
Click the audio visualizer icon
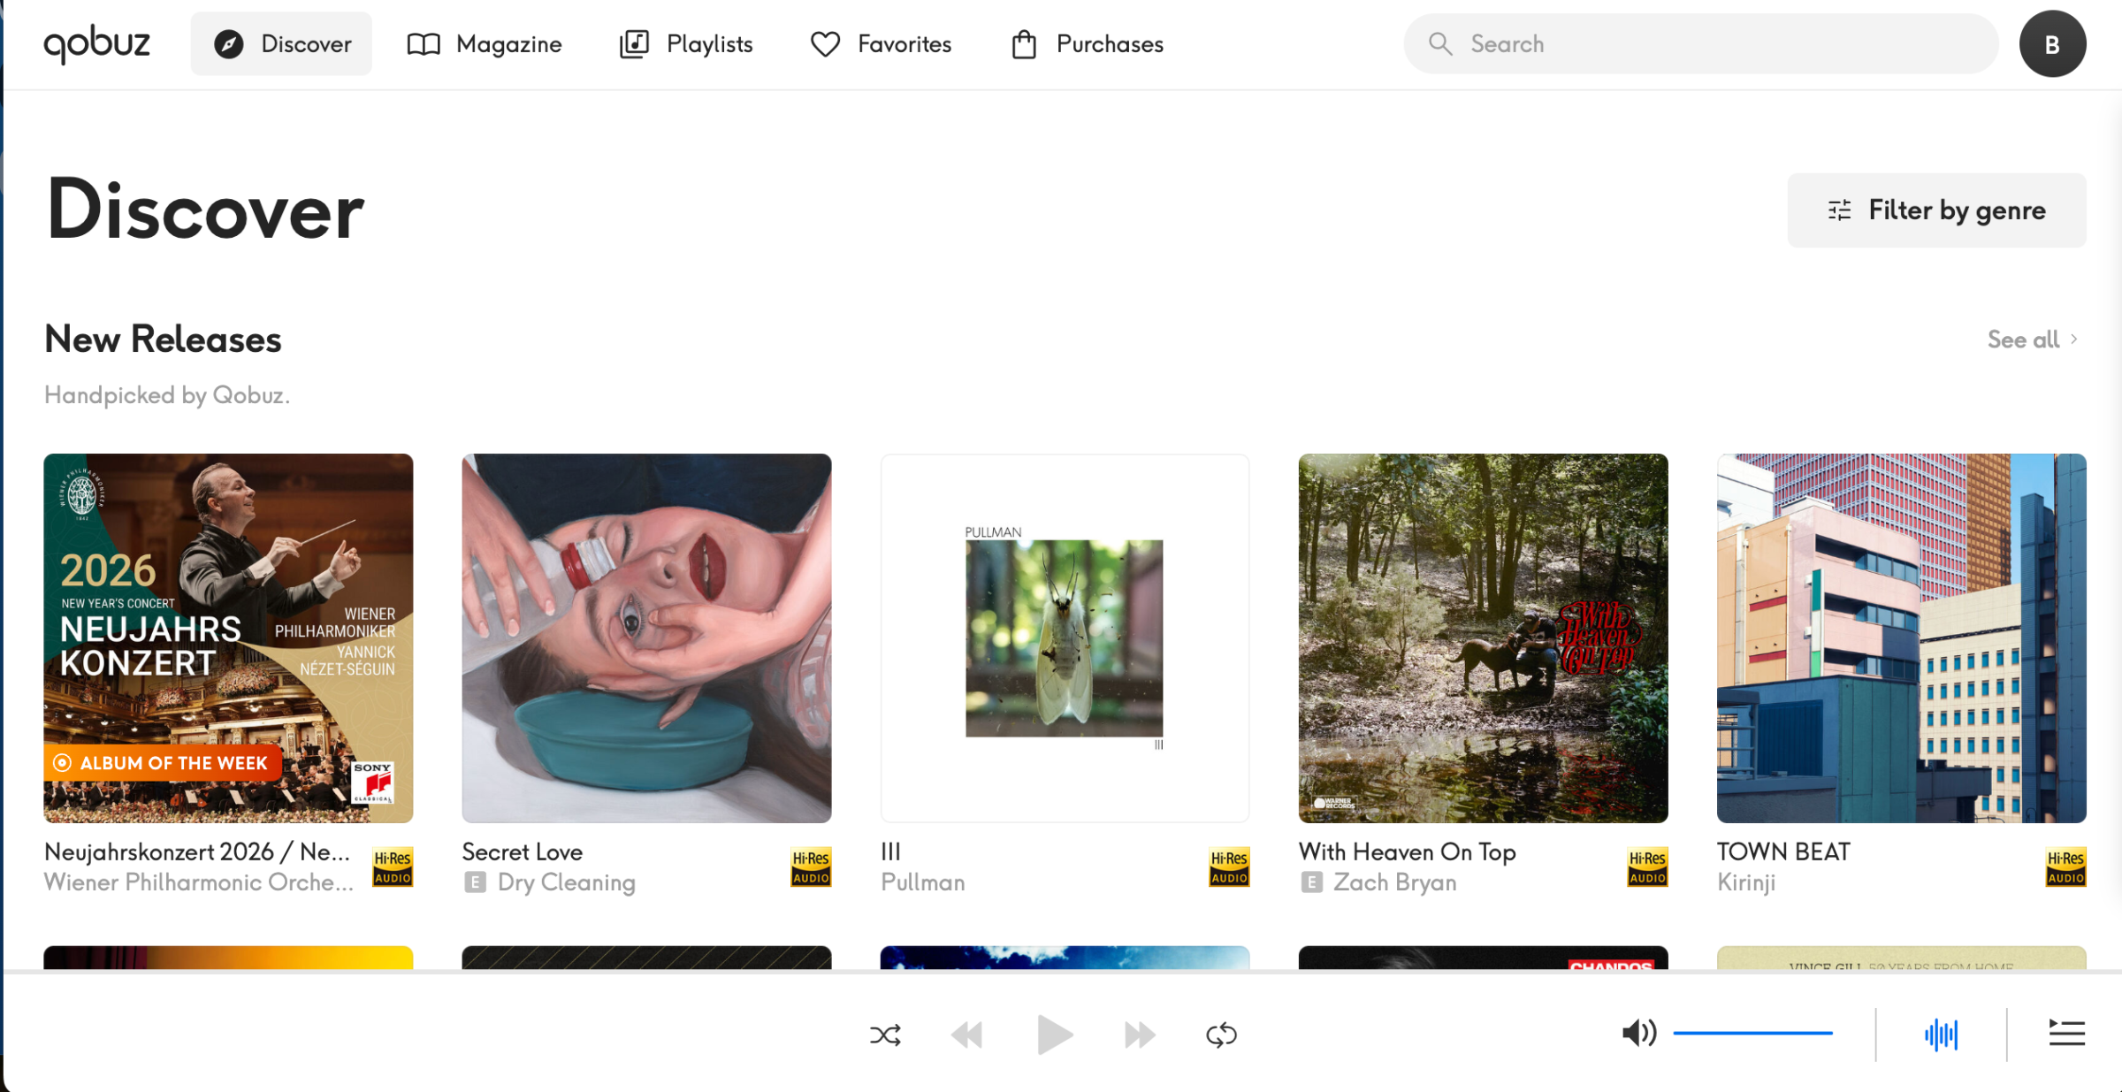1942,1033
